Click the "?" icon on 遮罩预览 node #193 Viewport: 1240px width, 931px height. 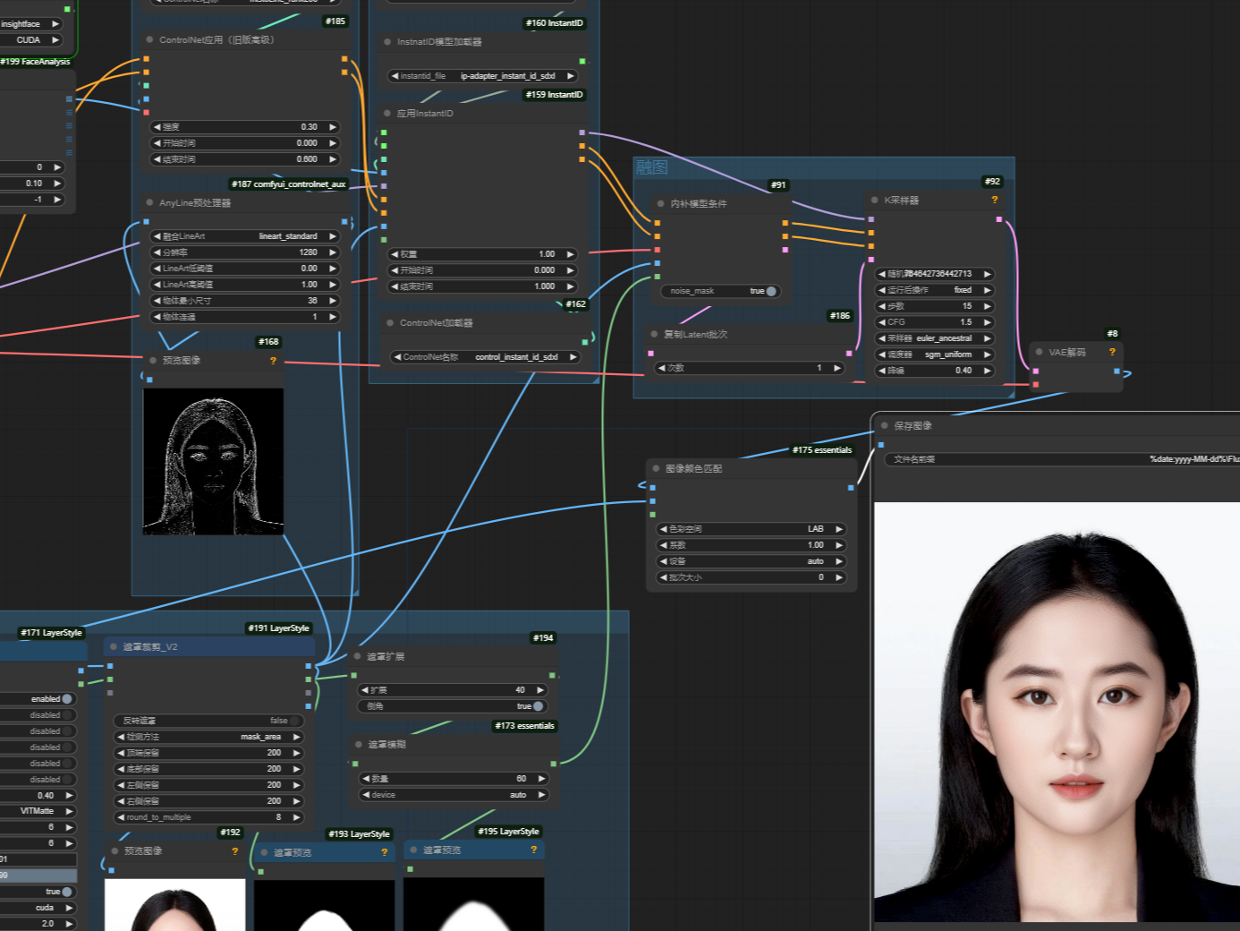click(x=385, y=852)
